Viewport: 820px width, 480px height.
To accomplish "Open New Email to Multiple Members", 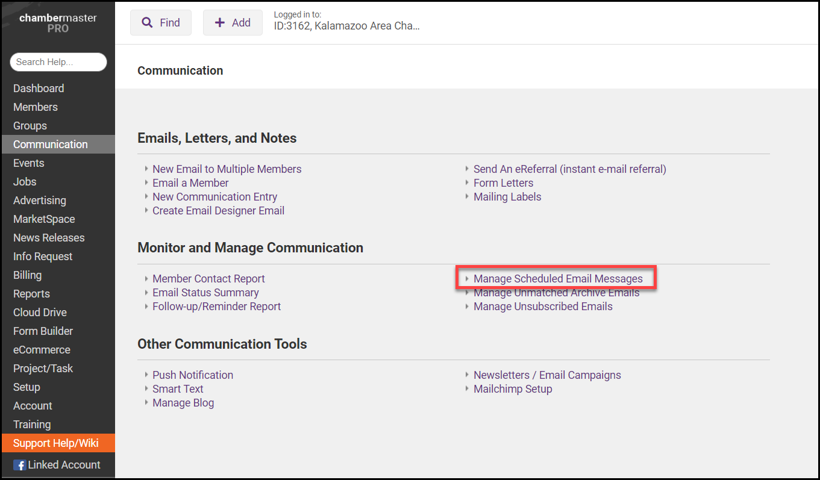I will (227, 169).
